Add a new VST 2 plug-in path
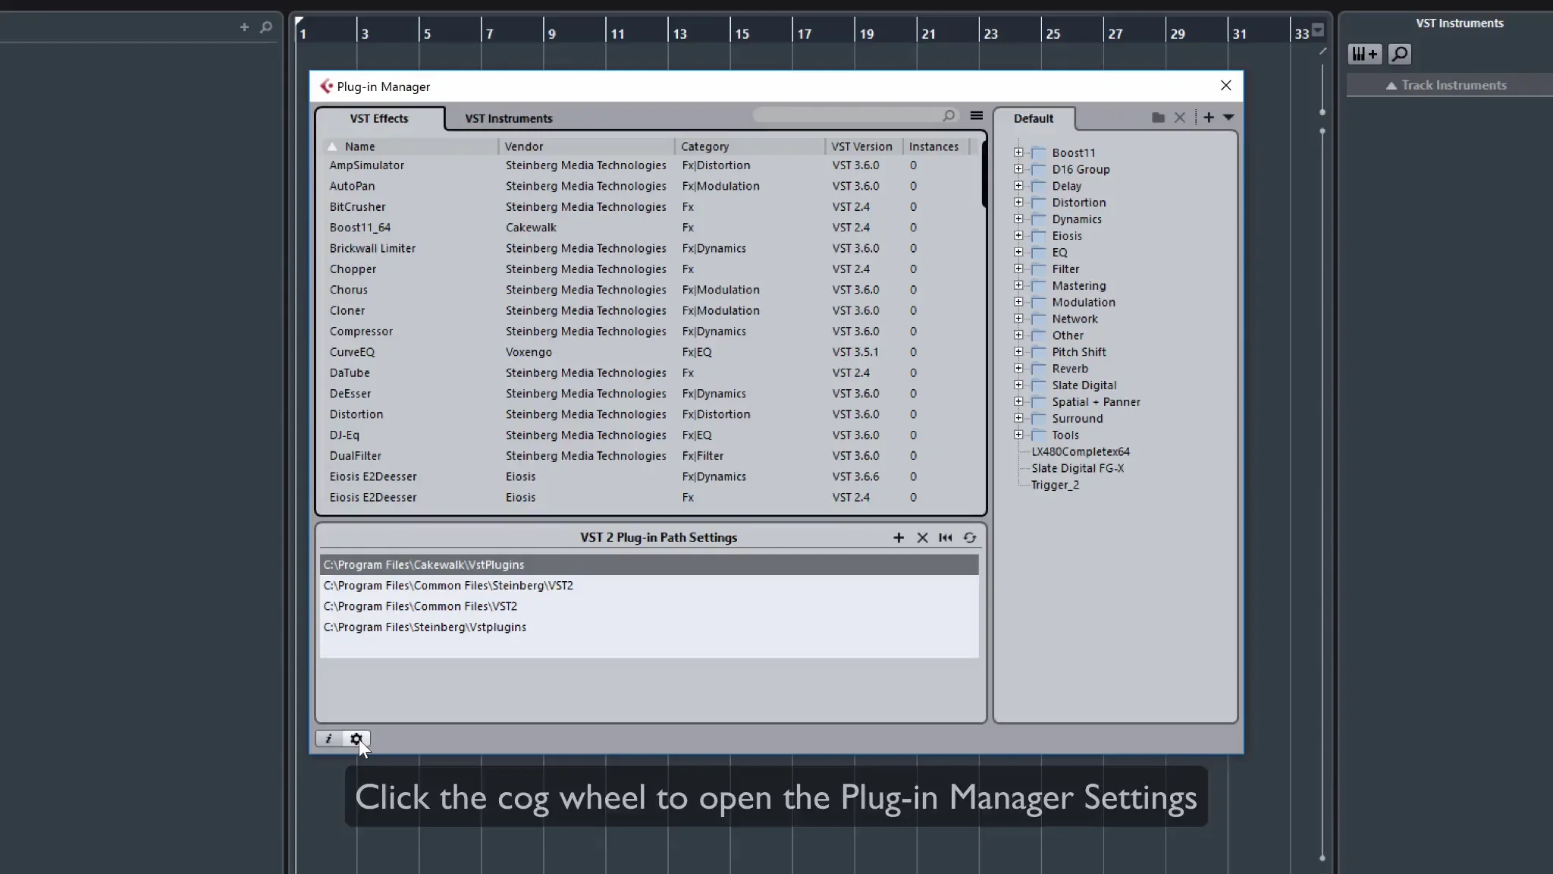 pos(899,537)
